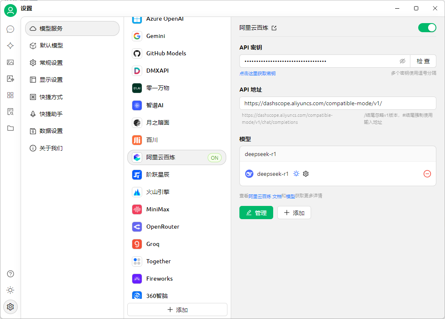Select the GitHub Models provider icon
This screenshot has height=319, width=445.
(x=137, y=54)
